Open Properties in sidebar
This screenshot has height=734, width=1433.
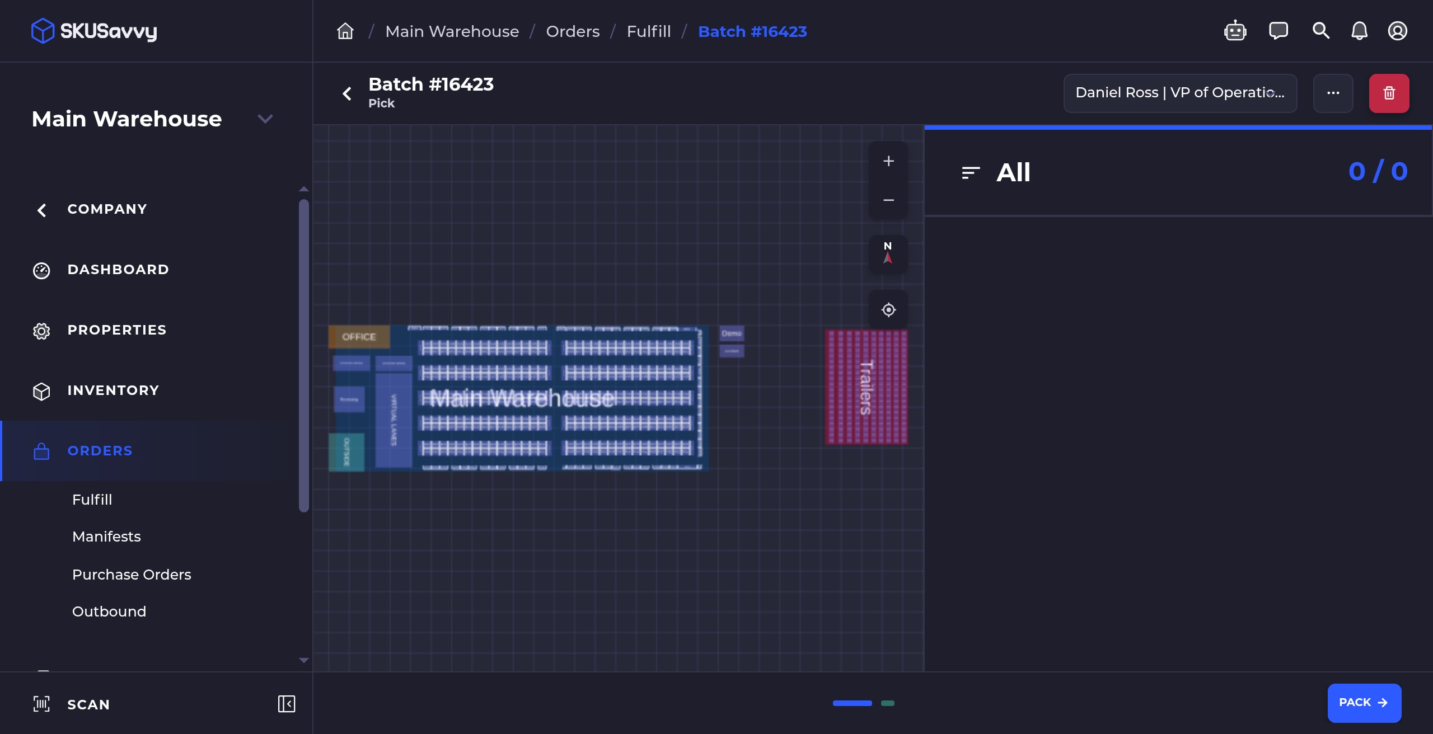pyautogui.click(x=117, y=330)
